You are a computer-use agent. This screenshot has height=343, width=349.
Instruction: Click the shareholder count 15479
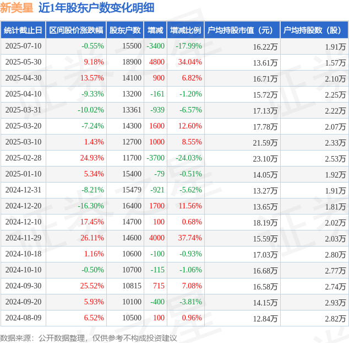pyautogui.click(x=132, y=190)
